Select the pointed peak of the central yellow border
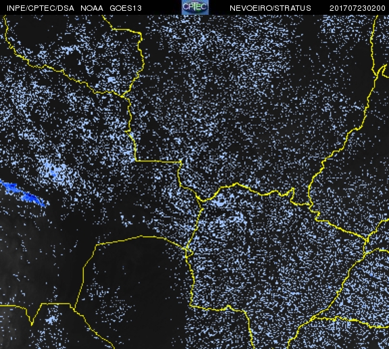 [236, 184]
